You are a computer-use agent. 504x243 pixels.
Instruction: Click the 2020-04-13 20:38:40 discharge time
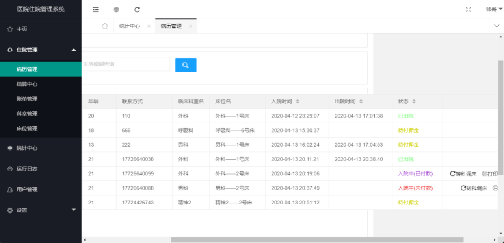coord(359,159)
